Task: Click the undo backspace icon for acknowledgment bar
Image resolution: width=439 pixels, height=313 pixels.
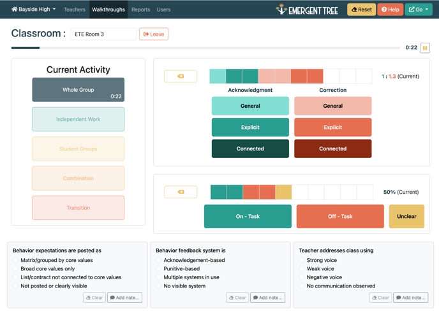Action: coord(181,76)
